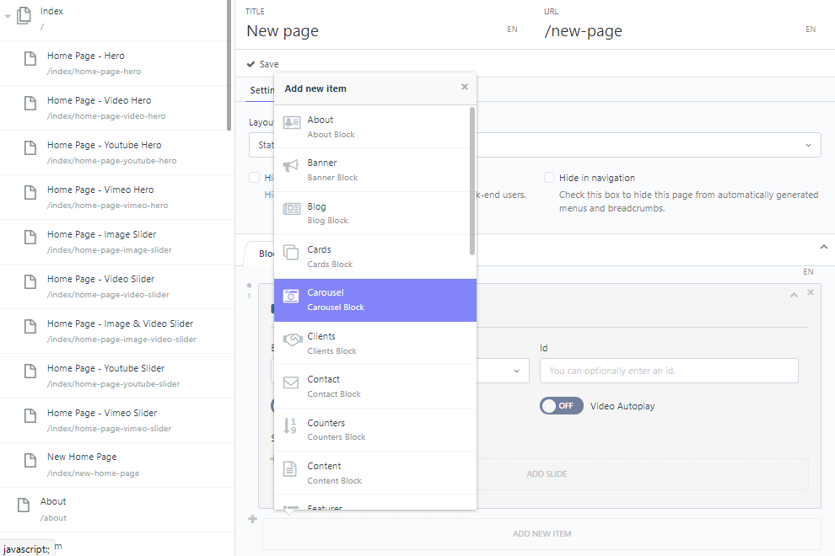Toggle the Video Autoplay switch

click(561, 406)
